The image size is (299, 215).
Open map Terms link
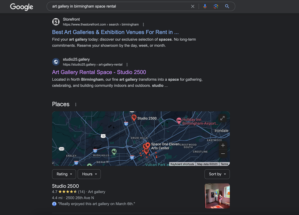point(224,164)
